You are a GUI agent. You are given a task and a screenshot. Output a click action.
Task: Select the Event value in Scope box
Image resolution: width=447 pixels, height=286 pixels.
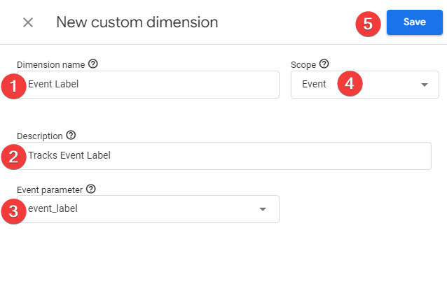tap(314, 85)
